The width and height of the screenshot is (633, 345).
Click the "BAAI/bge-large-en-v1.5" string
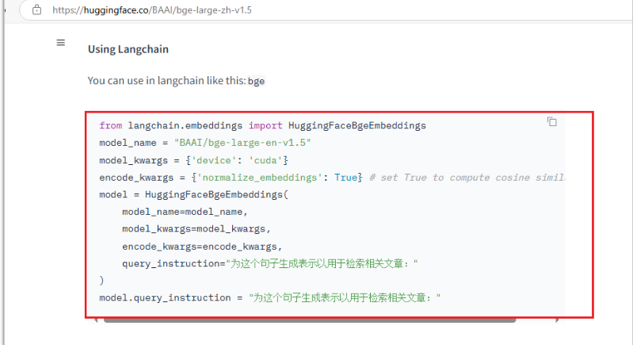242,143
